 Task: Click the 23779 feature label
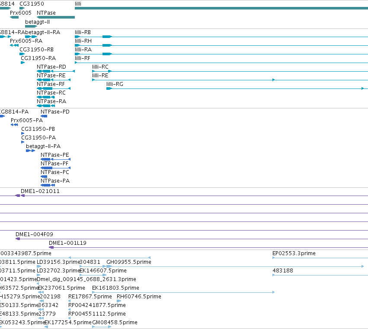coord(47,314)
